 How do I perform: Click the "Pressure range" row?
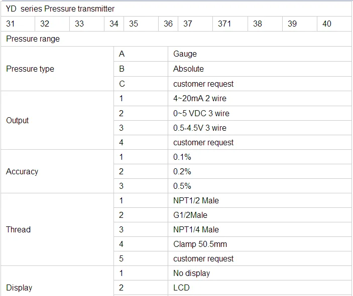tap(33, 39)
